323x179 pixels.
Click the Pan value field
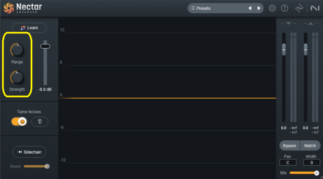[x=288, y=163]
